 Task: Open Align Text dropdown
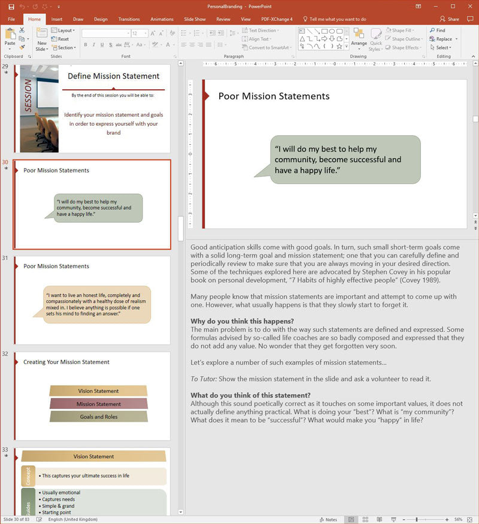click(x=256, y=39)
